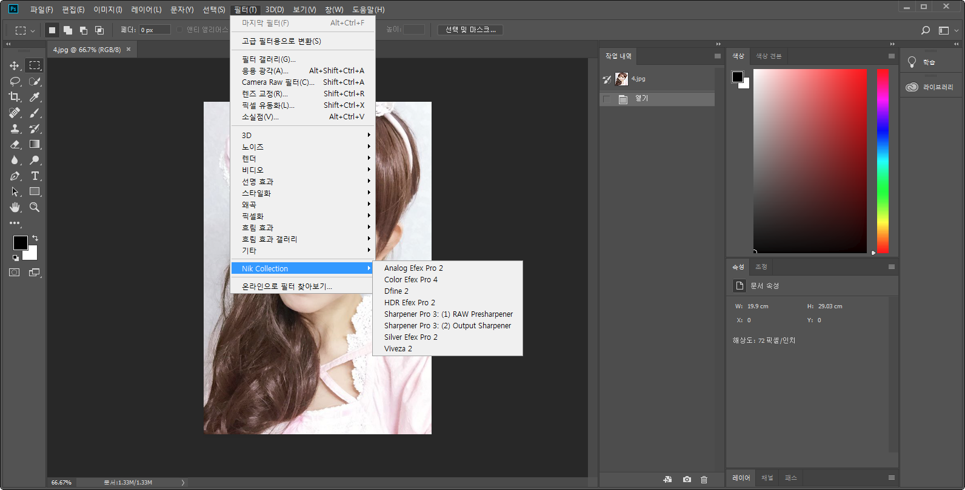965x490 pixels.
Task: Open the 라이브러리 panel button
Action: coord(930,87)
